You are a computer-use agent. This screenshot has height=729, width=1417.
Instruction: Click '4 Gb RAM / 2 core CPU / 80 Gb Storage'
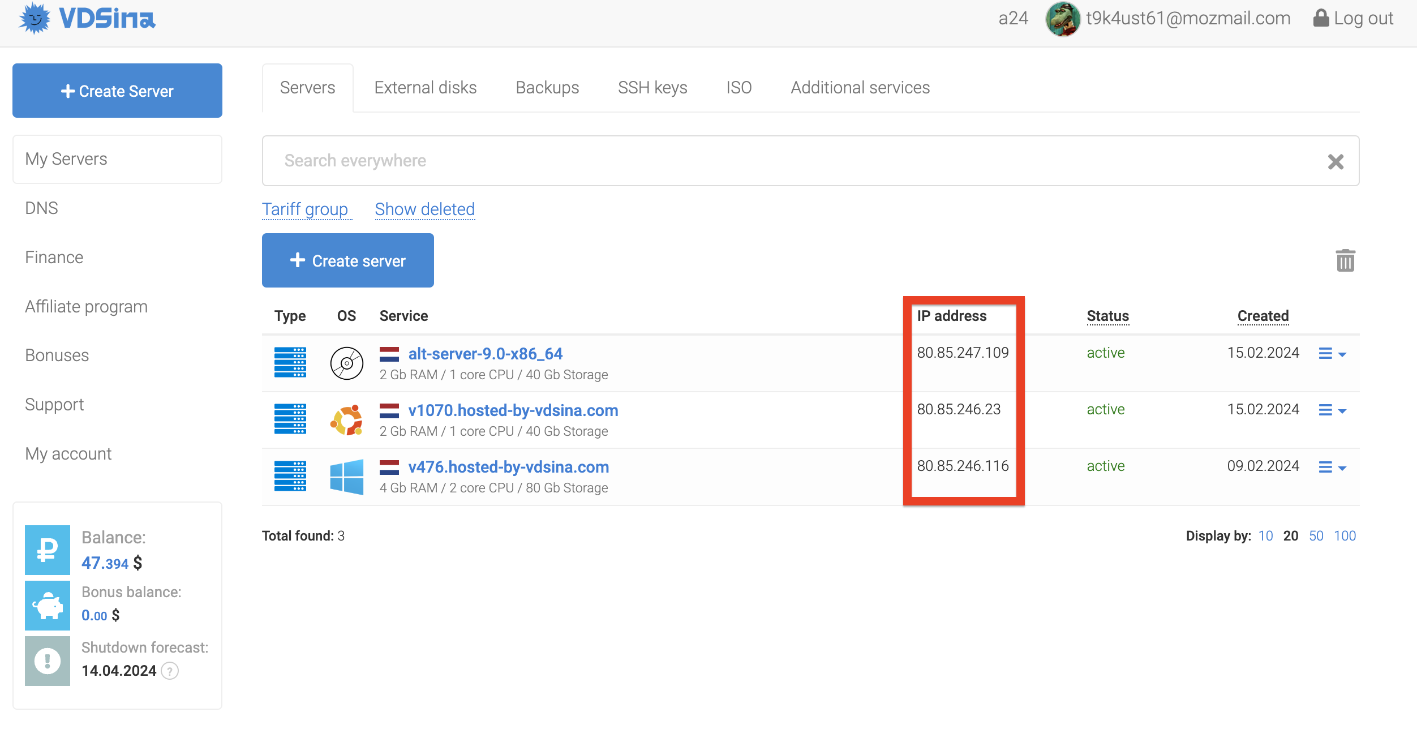(493, 488)
